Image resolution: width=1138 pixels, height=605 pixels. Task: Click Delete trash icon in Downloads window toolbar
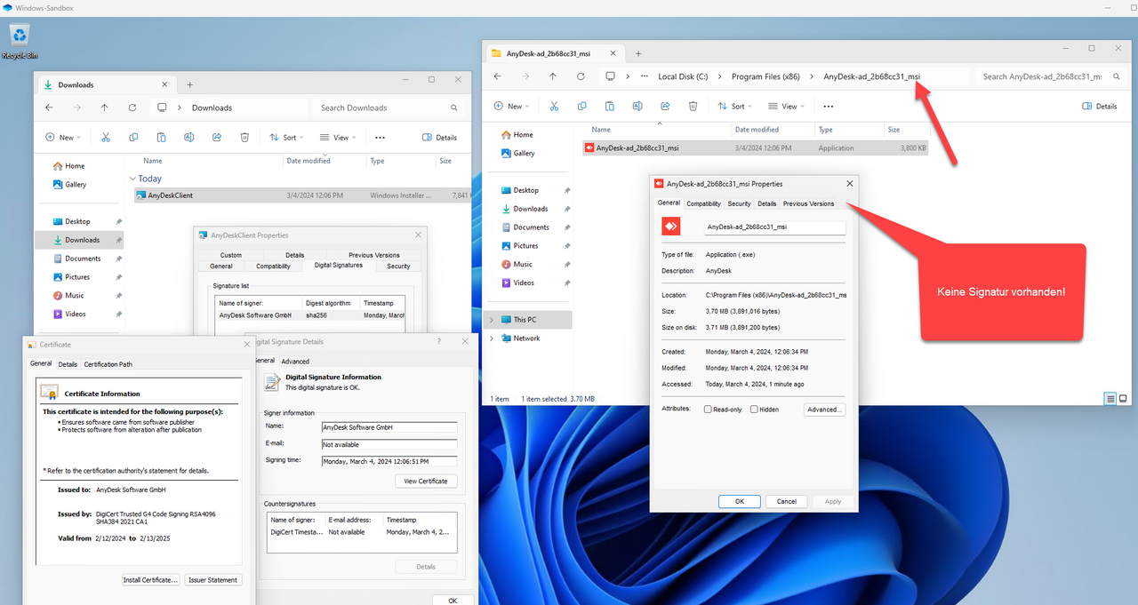pos(244,138)
